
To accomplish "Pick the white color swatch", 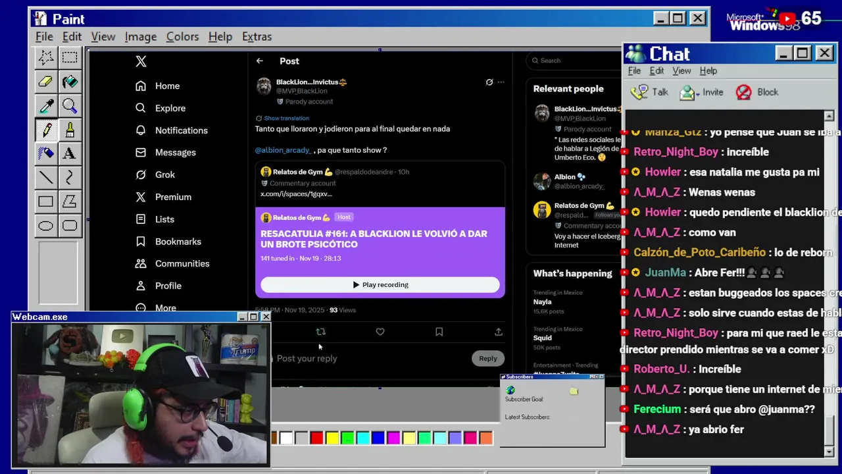I will coord(286,438).
